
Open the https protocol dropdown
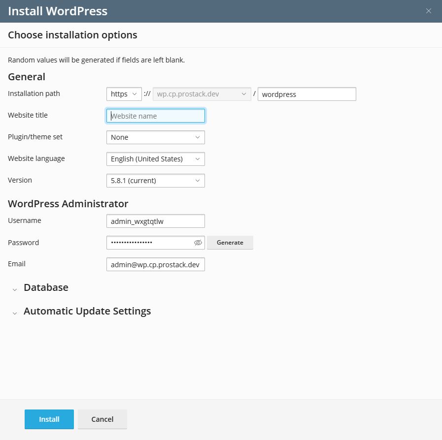pyautogui.click(x=124, y=94)
